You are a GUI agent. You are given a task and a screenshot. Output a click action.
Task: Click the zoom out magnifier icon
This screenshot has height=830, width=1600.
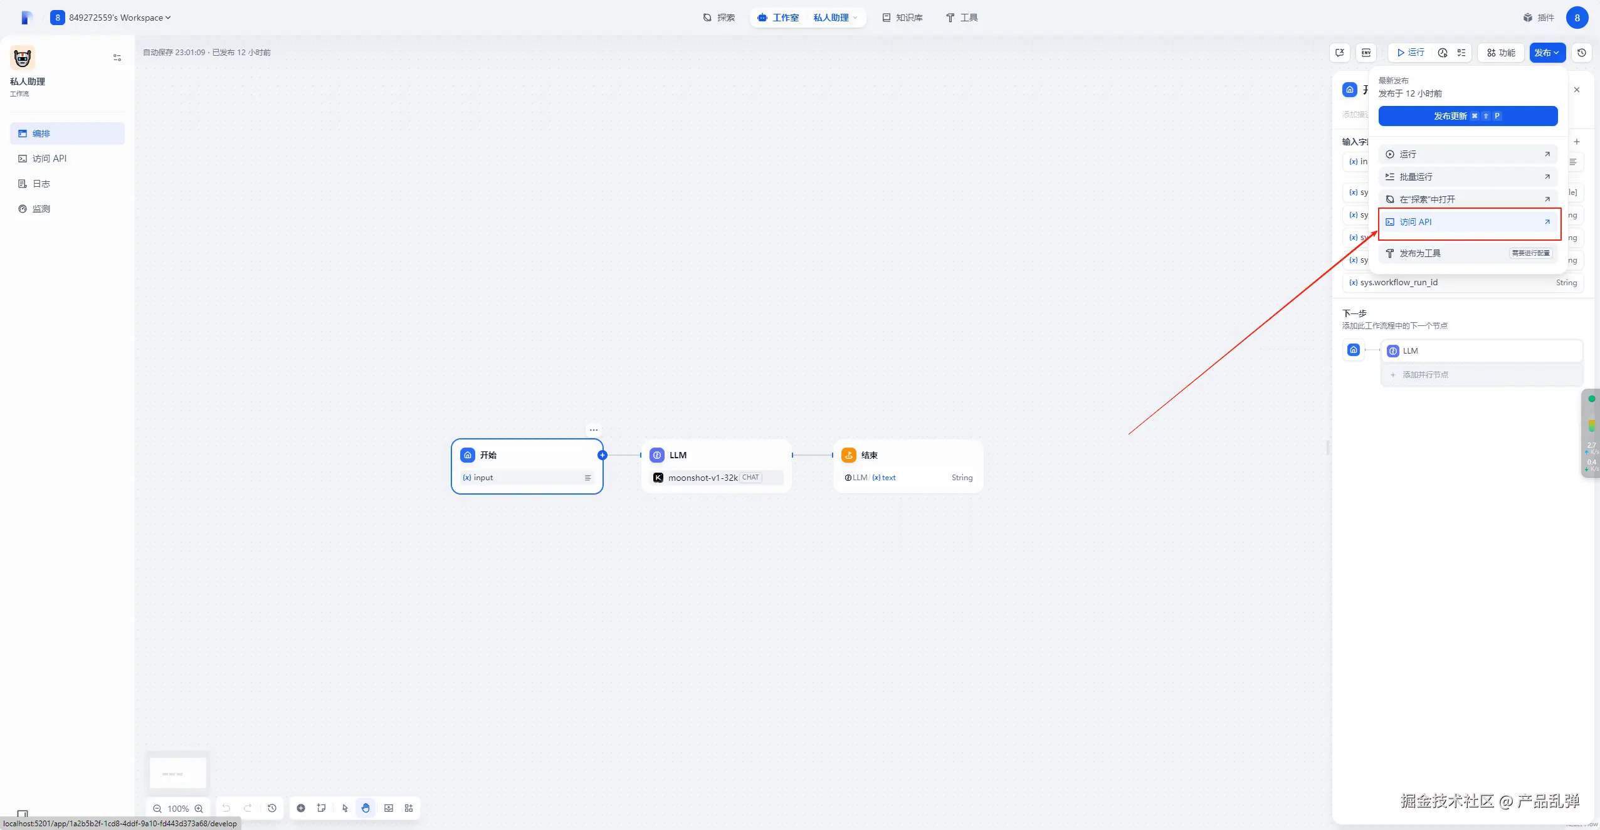(x=157, y=809)
